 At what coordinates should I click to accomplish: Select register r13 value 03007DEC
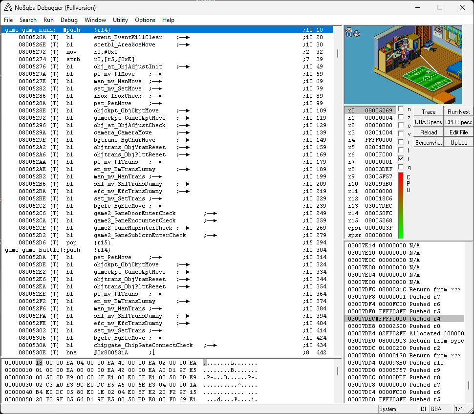(x=379, y=206)
